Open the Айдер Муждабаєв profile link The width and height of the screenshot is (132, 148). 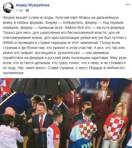click(x=32, y=5)
